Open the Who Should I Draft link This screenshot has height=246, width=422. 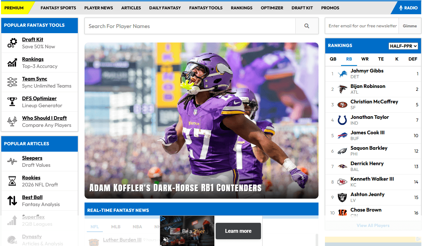[x=44, y=118]
